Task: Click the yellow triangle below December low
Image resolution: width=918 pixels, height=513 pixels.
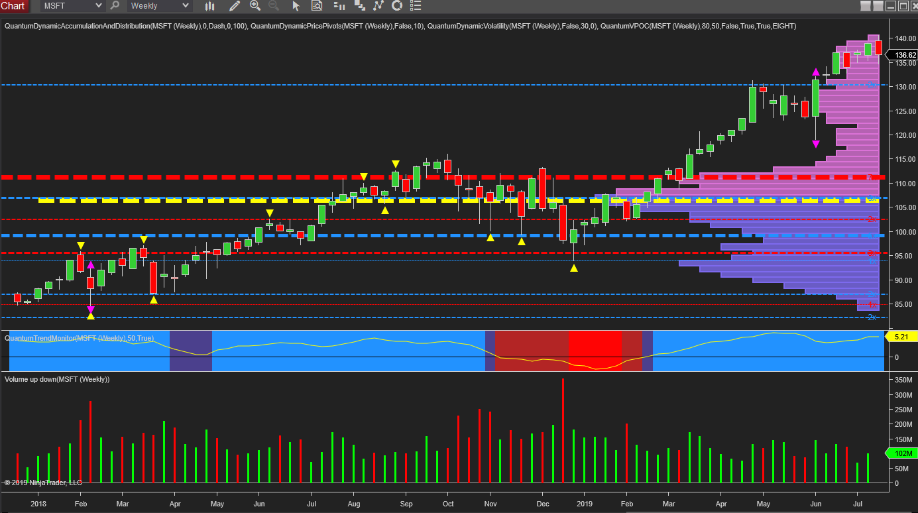Action: [x=574, y=268]
